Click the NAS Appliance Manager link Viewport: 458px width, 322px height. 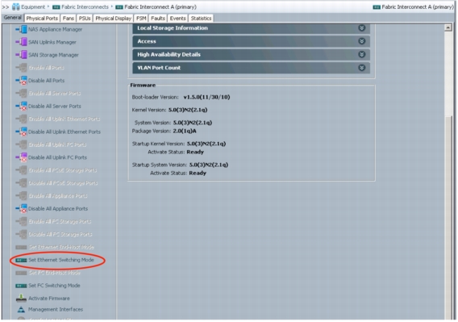pyautogui.click(x=55, y=29)
